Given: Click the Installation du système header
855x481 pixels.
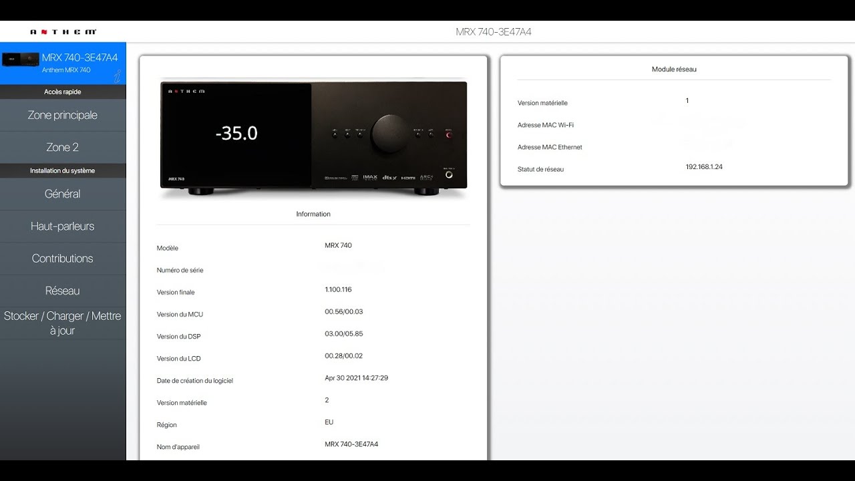Looking at the screenshot, I should [x=63, y=171].
